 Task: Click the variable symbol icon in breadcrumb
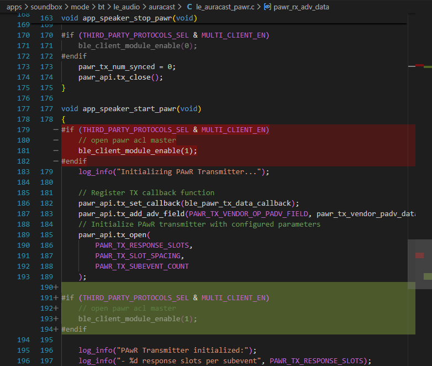click(x=267, y=7)
